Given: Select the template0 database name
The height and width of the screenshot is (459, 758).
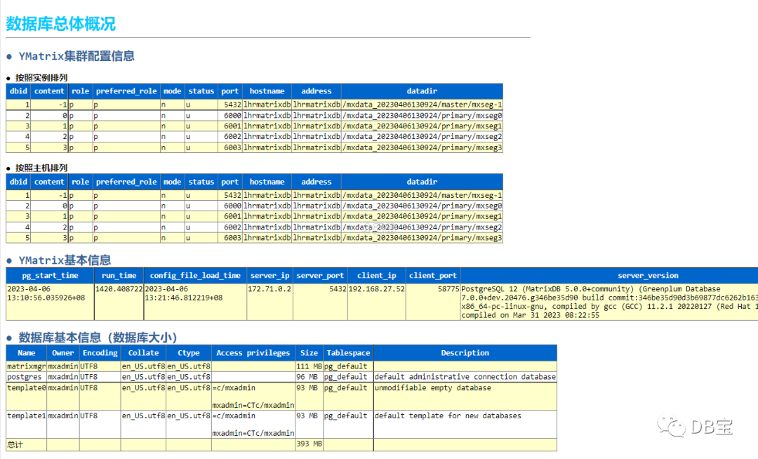Looking at the screenshot, I should pos(26,387).
